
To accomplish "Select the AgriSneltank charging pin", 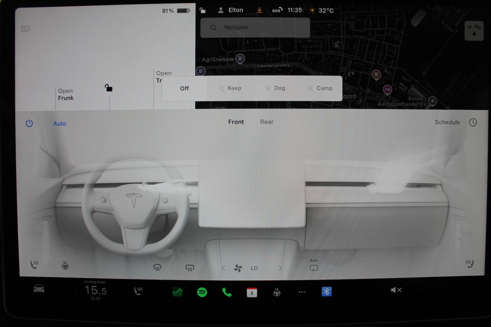I will [x=240, y=59].
